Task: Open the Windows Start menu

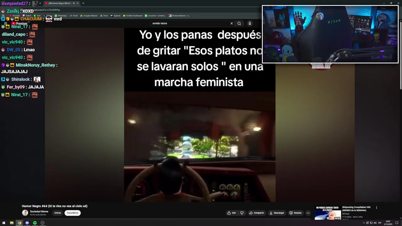Action: (x=4, y=223)
